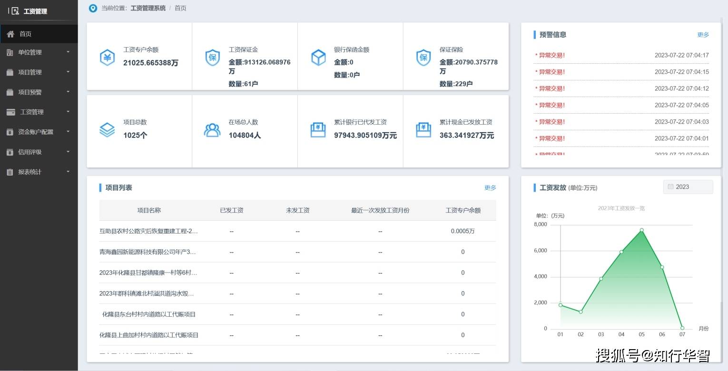Screen dimensions: 728x371
Task: Click the 03 month chart data point
Action: coord(601,279)
